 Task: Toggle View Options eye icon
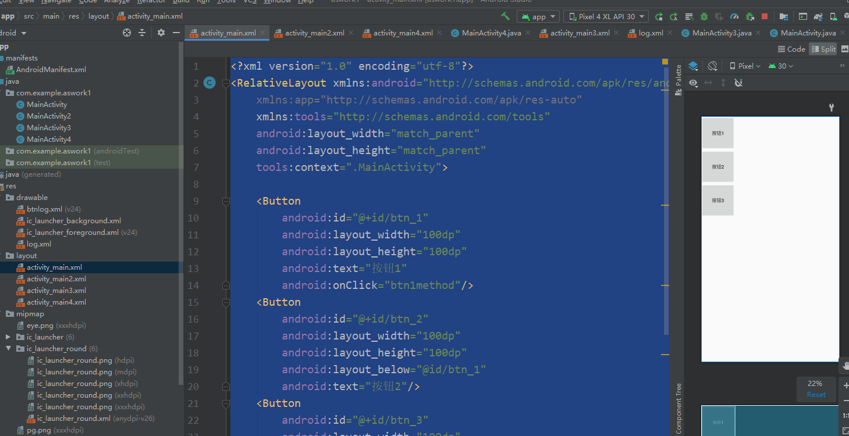pos(693,83)
